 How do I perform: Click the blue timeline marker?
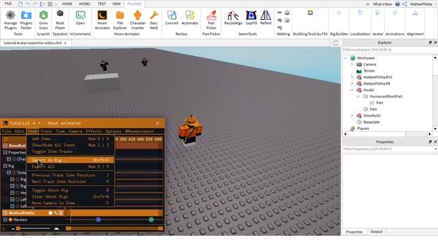(x=99, y=220)
